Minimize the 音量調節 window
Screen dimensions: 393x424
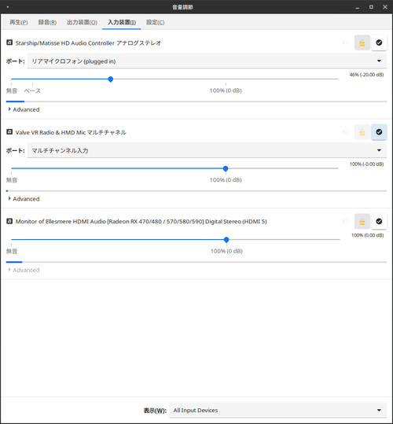(x=358, y=7)
